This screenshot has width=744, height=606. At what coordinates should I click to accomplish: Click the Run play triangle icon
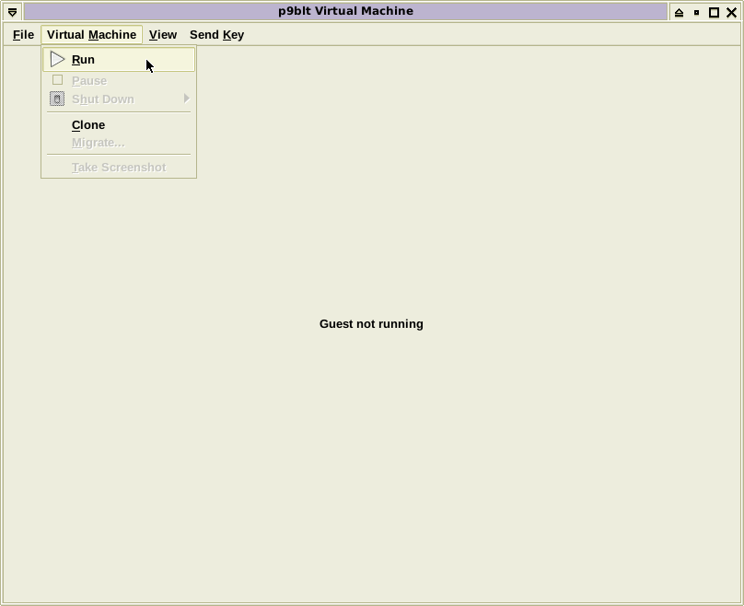[57, 59]
